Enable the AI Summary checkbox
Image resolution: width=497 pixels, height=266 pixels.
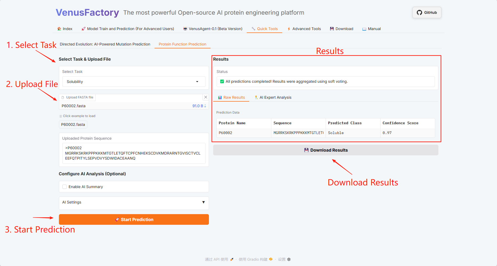click(64, 187)
